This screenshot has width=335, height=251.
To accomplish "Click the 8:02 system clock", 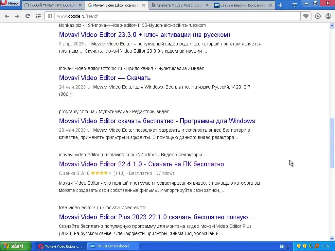I will click(326, 246).
